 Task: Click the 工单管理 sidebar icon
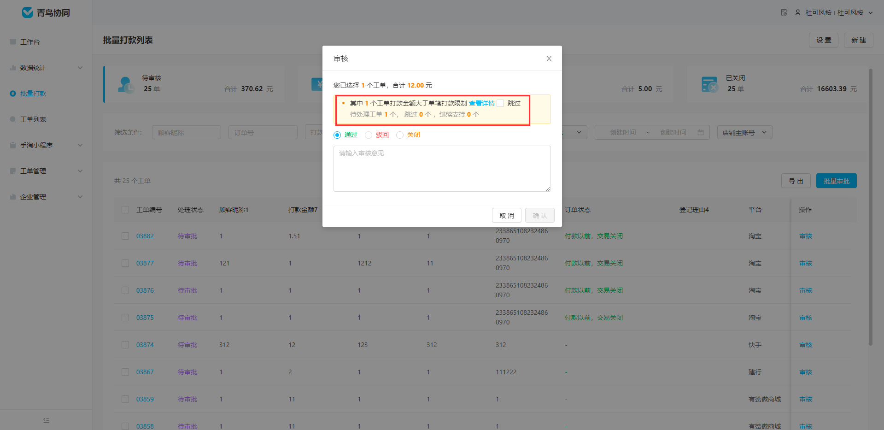pos(13,171)
